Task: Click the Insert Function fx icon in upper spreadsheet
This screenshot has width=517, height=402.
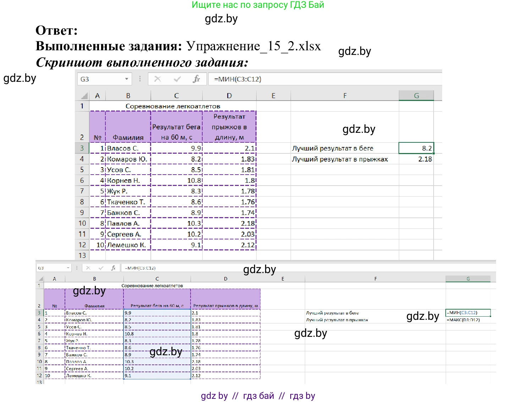Action: pyautogui.click(x=196, y=79)
